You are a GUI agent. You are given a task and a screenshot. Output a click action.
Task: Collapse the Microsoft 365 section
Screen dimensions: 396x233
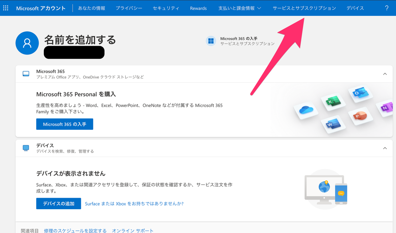[385, 74]
